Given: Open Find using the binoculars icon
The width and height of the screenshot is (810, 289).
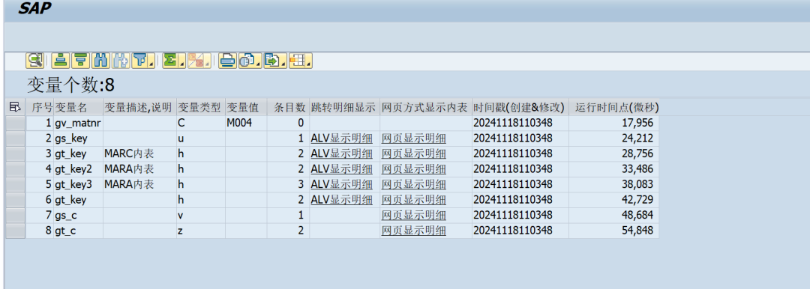Looking at the screenshot, I should (x=100, y=61).
